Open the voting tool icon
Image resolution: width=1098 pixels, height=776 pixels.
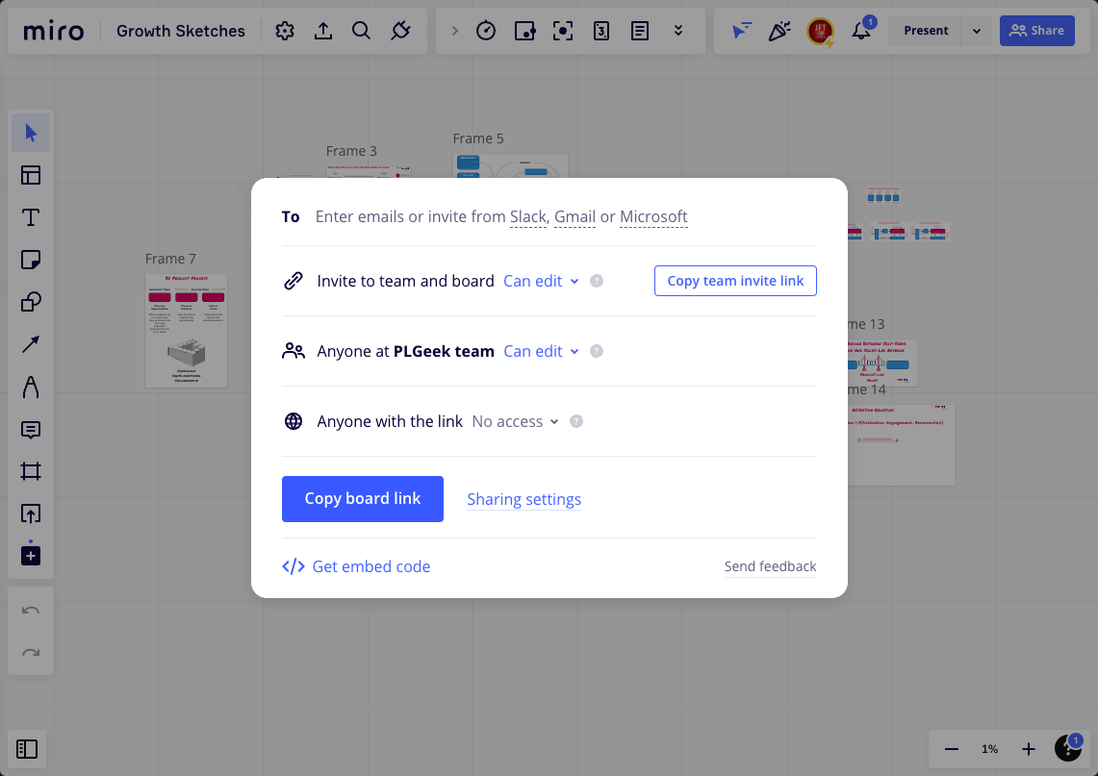coord(524,31)
